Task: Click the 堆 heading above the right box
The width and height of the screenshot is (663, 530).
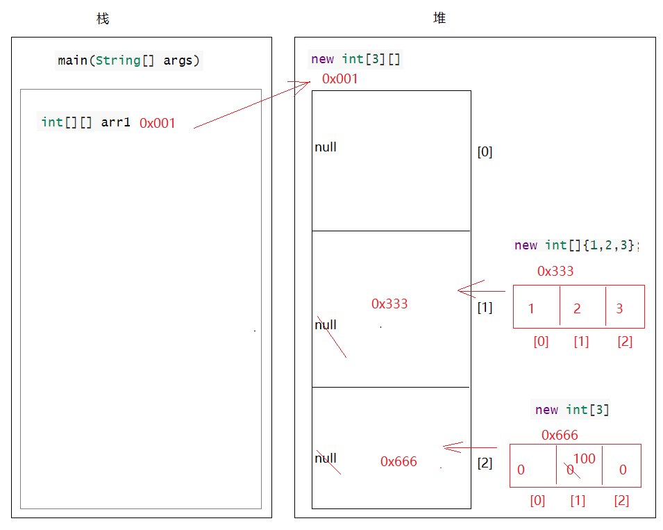Action: coord(439,19)
